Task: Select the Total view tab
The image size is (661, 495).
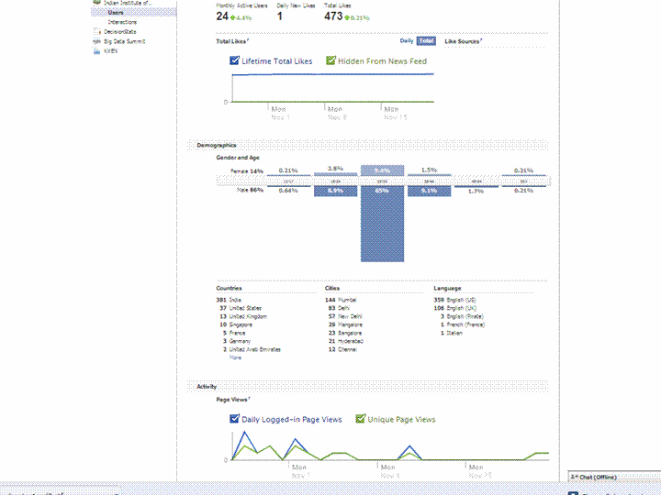Action: tap(426, 41)
